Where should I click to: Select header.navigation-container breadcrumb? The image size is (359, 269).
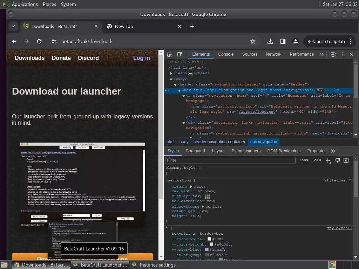pos(219,142)
